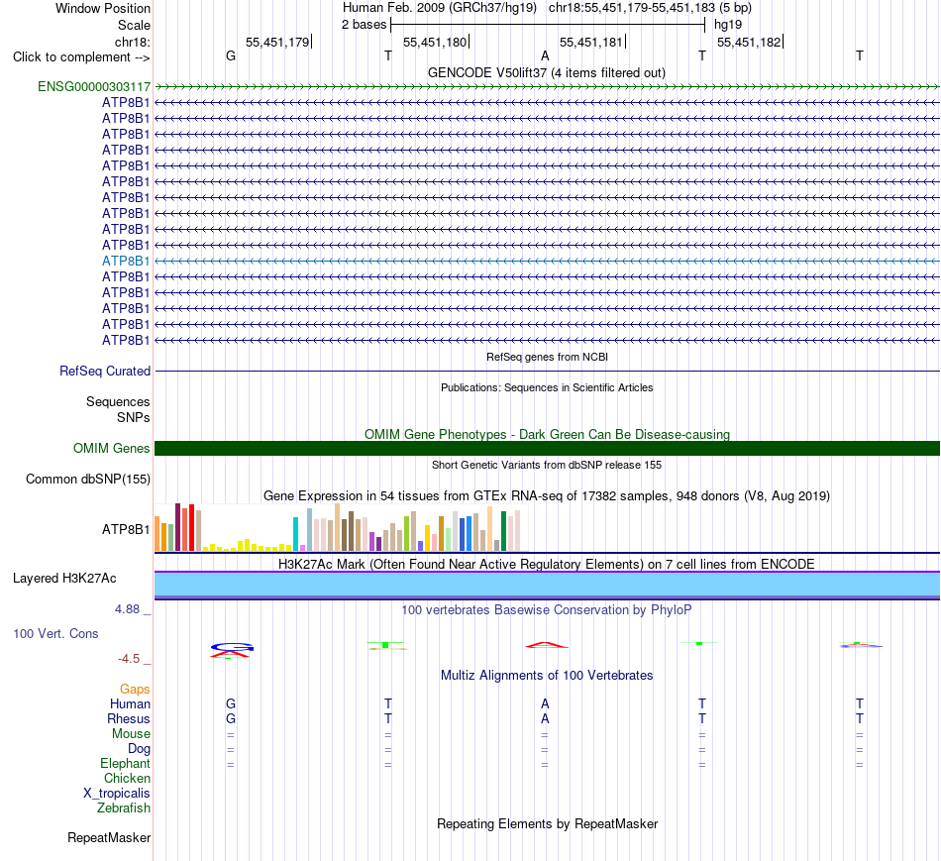Select the Elephant species label
941x861 pixels.
[x=125, y=763]
